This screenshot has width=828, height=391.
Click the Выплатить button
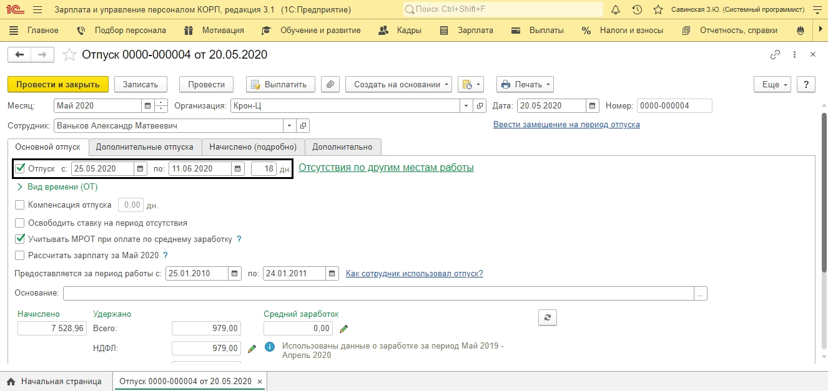(280, 84)
